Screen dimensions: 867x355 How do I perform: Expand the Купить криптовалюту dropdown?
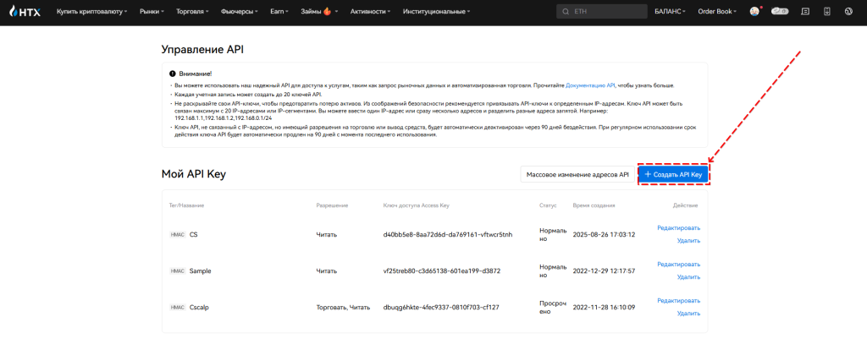tap(91, 12)
